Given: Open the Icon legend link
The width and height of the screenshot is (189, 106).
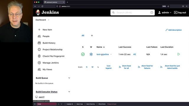Looking at the screenshot, I should pos(108,67).
